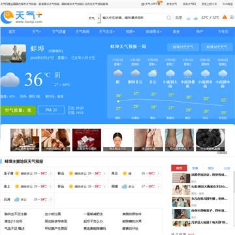
Task: Click the sun icon in 蚌山 row
Action: point(70,174)
